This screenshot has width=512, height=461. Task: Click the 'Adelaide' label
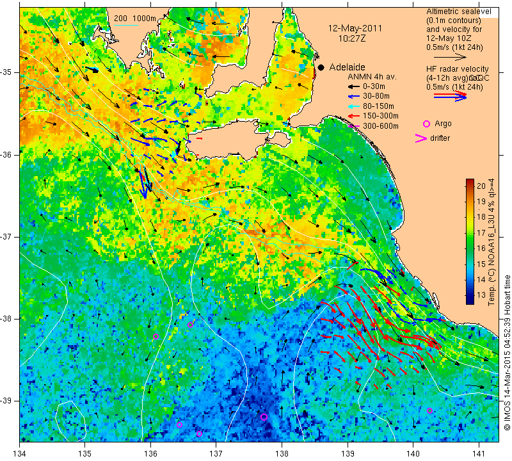click(x=347, y=67)
